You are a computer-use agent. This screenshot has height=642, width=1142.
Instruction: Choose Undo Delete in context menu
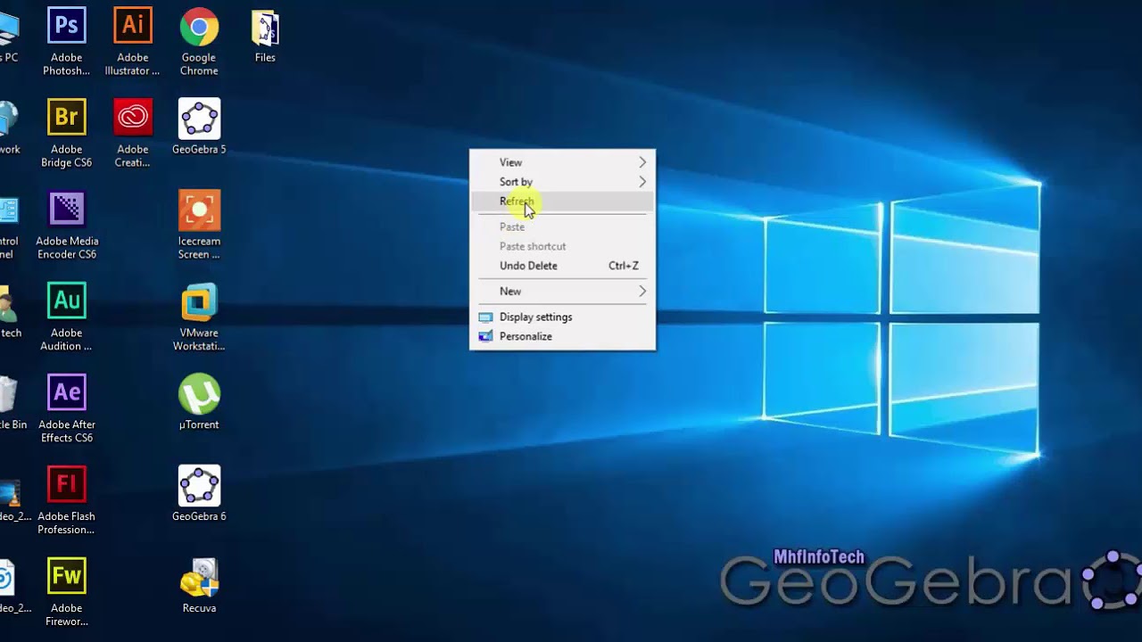562,266
